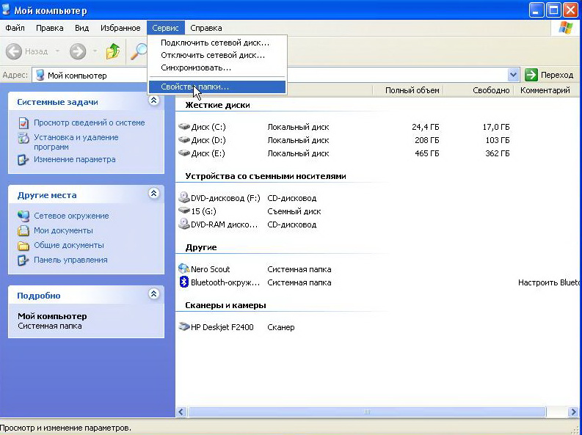Click the green Go arrow icon
582x435 pixels.
[531, 75]
